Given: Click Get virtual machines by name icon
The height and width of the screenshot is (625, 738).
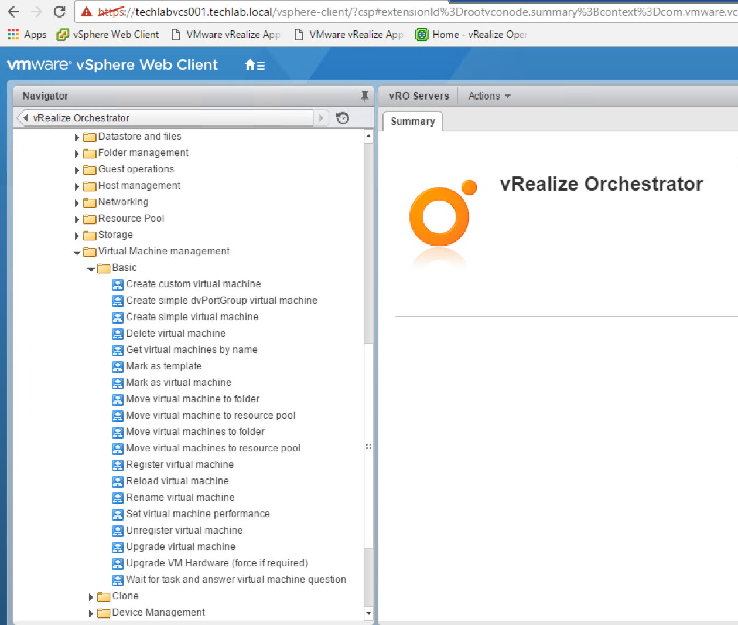Looking at the screenshot, I should 118,350.
